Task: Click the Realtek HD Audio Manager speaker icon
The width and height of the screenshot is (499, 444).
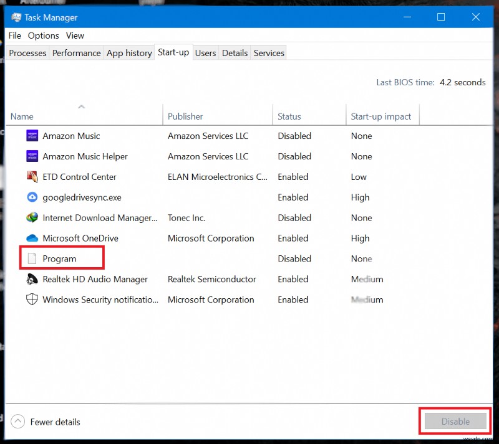Action: (32, 279)
